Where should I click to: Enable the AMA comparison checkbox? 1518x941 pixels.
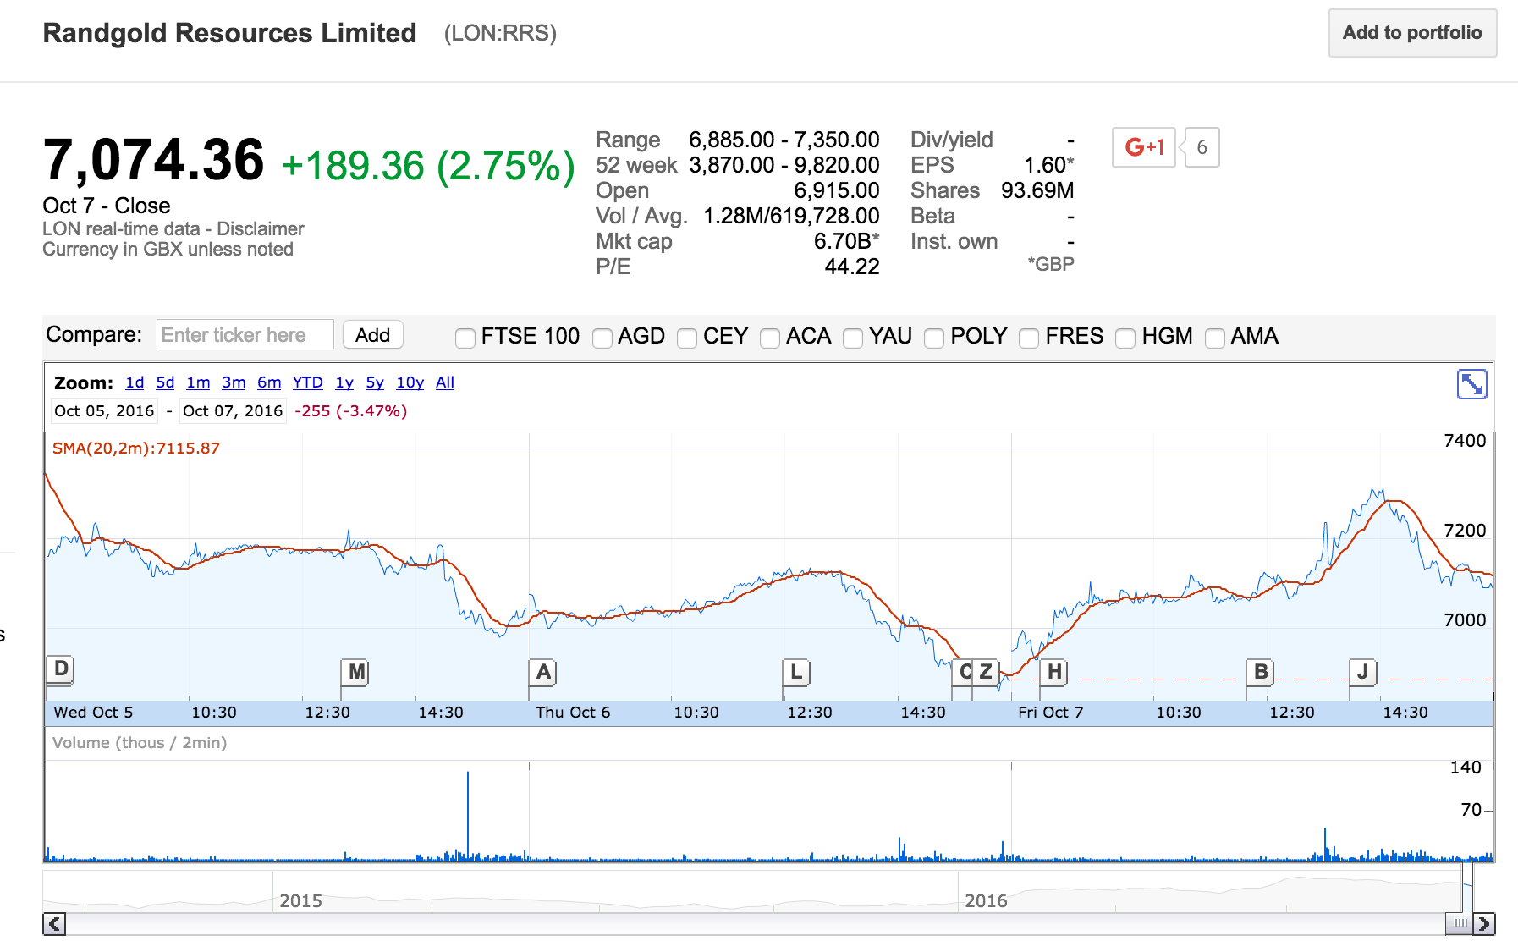[x=1215, y=338]
